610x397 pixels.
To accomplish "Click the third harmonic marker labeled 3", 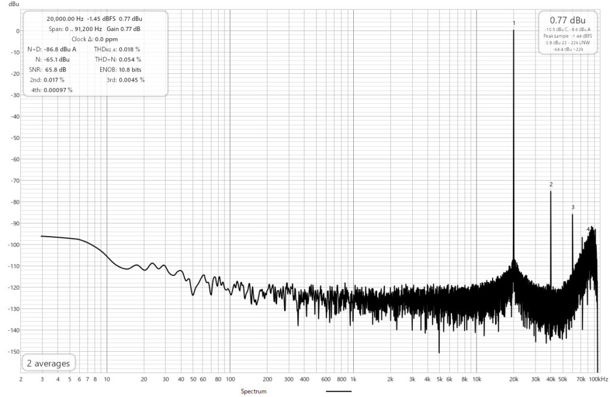I will [572, 207].
